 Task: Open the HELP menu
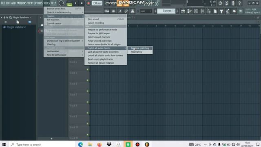click(x=53, y=3)
